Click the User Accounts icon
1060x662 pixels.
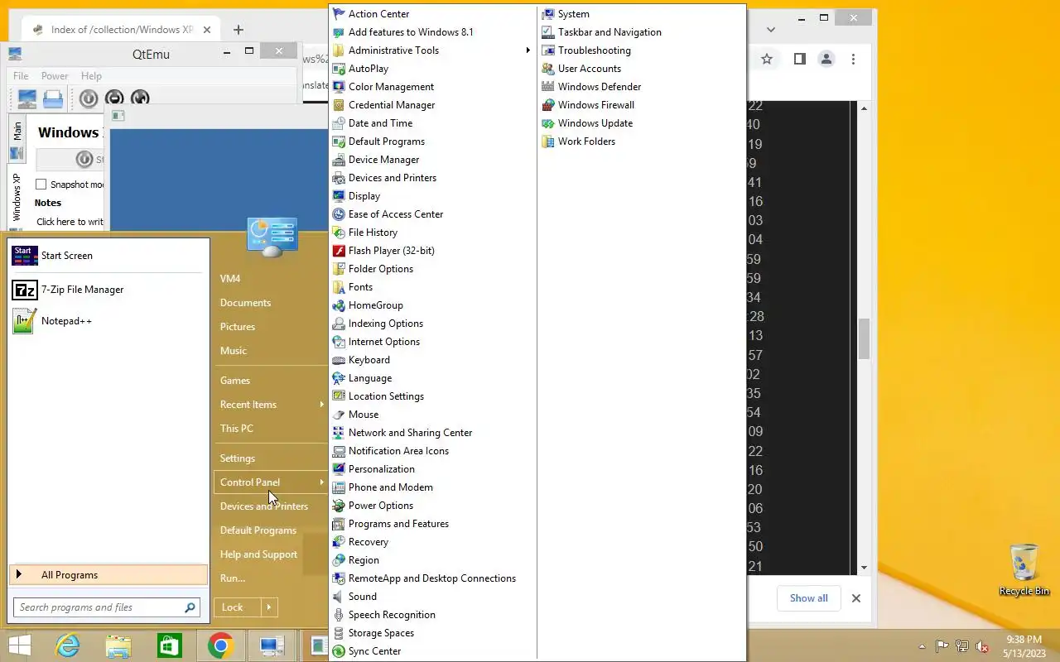[x=547, y=69]
